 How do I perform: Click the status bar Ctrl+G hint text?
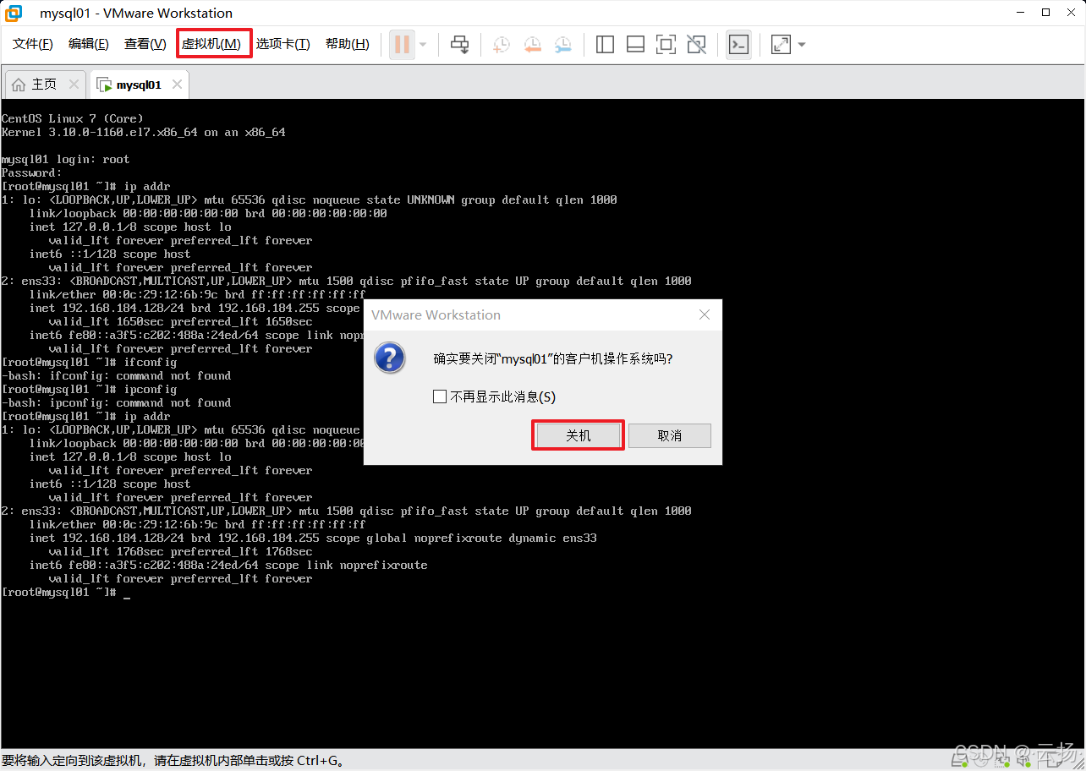pyautogui.click(x=173, y=761)
